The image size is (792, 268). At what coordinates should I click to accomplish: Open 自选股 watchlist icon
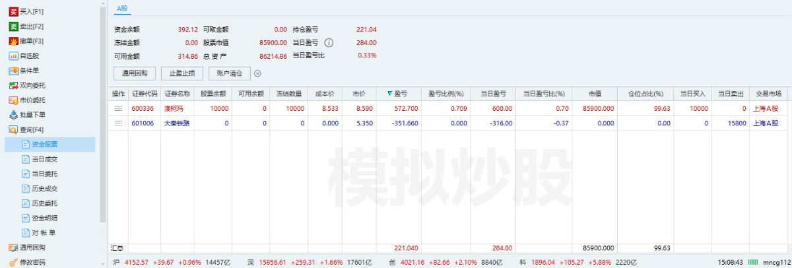tap(13, 55)
